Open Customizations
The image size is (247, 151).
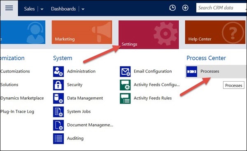coord(15,71)
